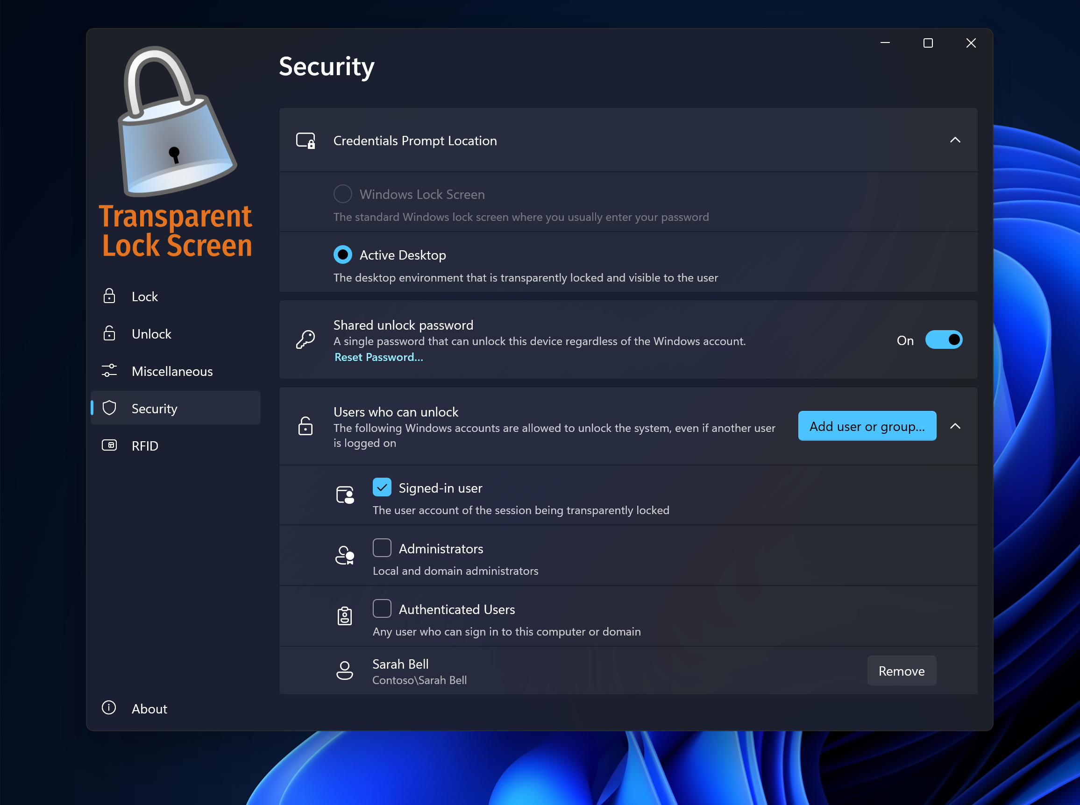Viewport: 1080px width, 805px height.
Task: Click the Reset Password... link
Action: [x=378, y=357]
